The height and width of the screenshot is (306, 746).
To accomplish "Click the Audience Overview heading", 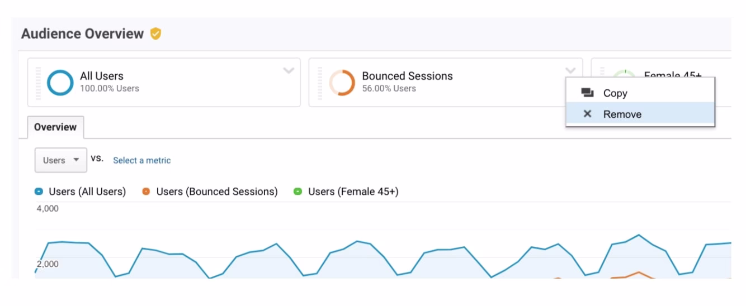I will 83,34.
